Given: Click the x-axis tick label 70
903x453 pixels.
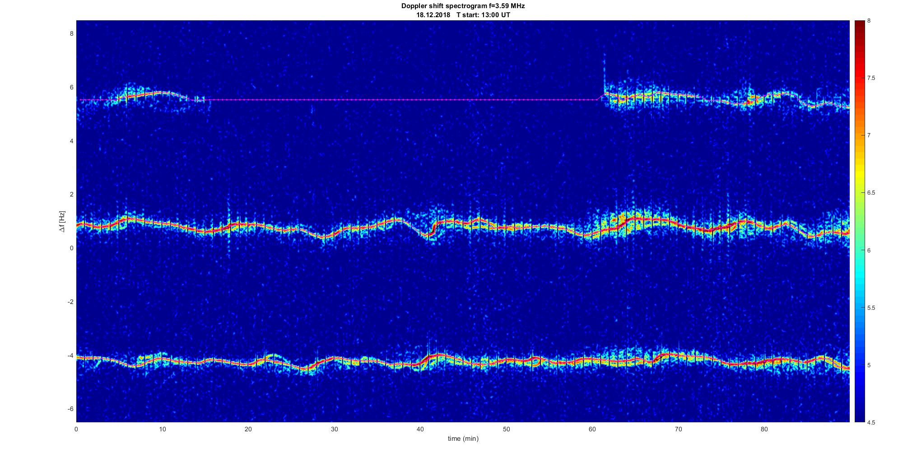Looking at the screenshot, I should (x=678, y=429).
